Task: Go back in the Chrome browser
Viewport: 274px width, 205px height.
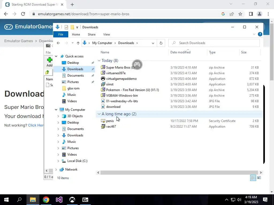Action: [x=6, y=14]
